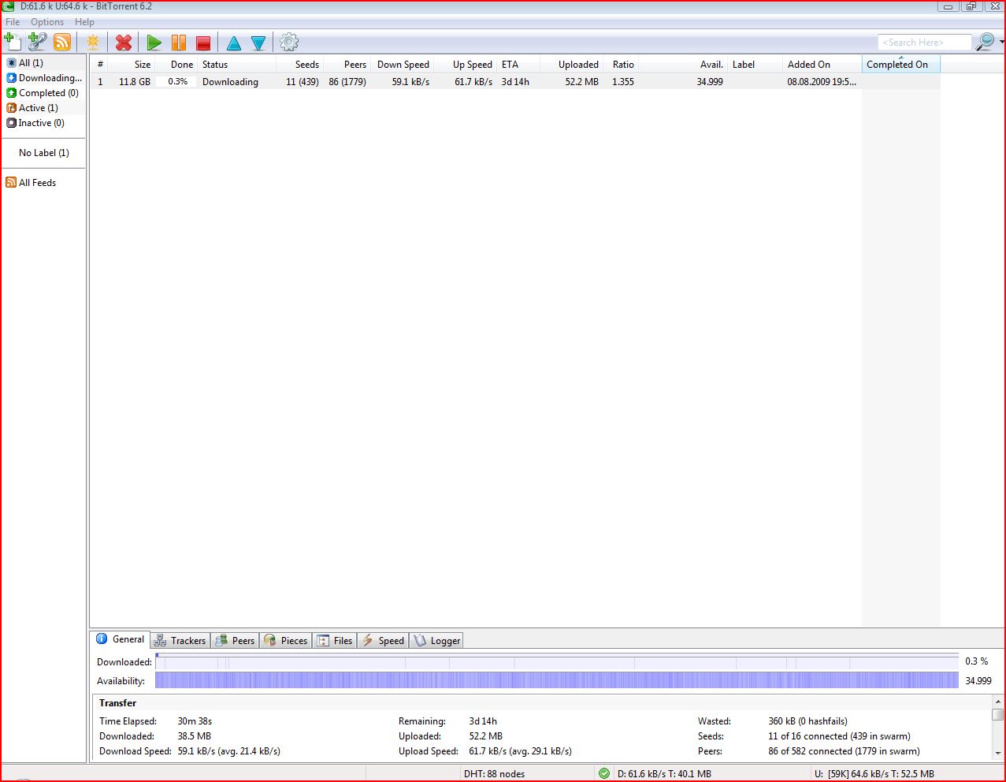Screen dimensions: 1006x782
Task: Sort by the ETA column header
Action: coord(518,65)
